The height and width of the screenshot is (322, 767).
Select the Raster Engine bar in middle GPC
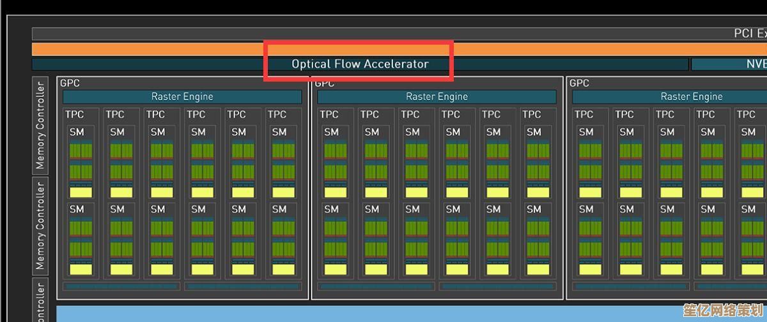437,97
